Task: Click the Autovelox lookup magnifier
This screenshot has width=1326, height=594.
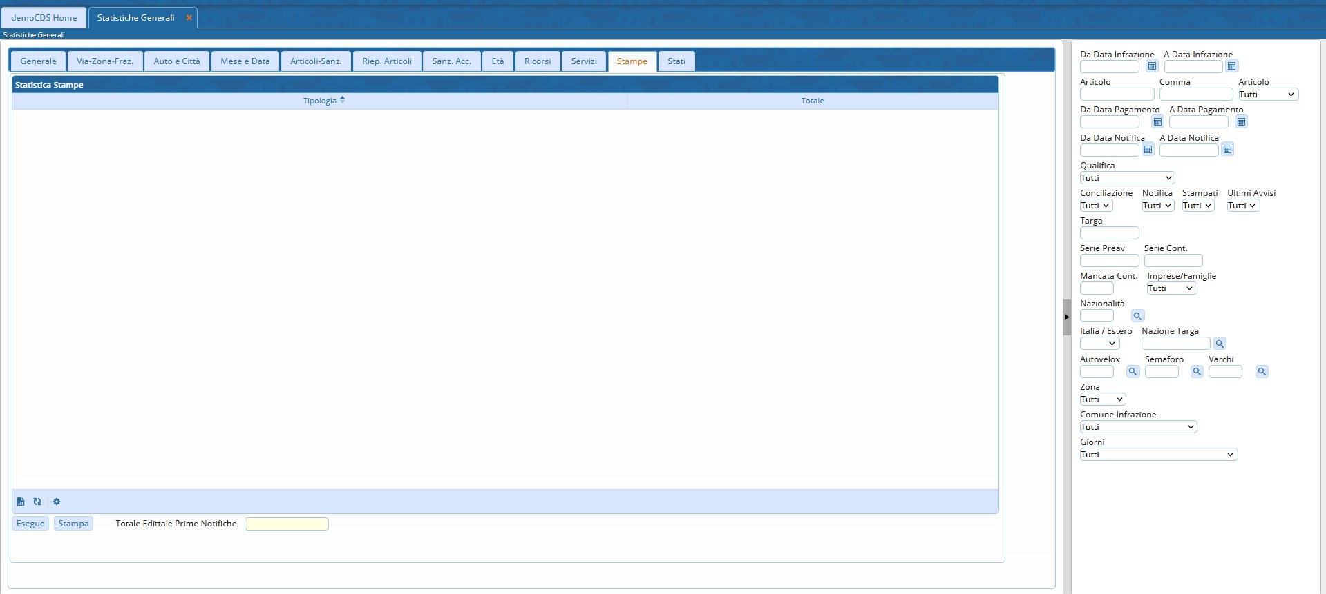Action: click(1133, 372)
